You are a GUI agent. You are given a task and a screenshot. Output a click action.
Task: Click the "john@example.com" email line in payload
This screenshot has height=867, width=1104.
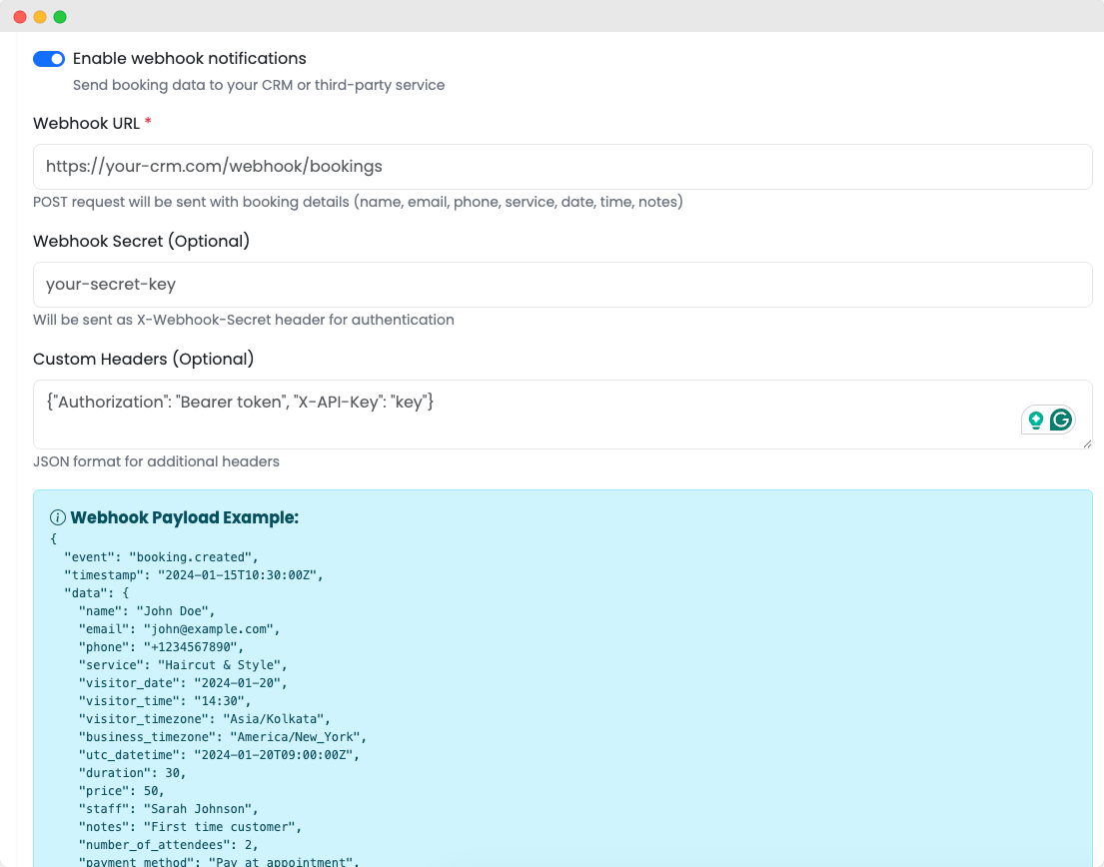point(179,629)
